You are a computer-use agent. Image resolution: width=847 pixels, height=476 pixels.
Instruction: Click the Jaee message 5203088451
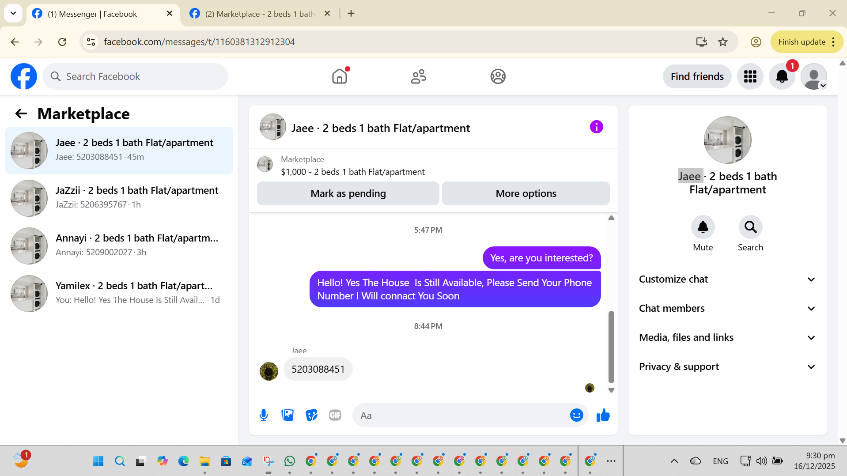[318, 369]
